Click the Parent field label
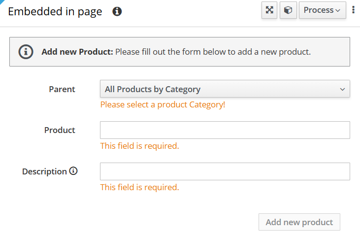Screen dimensions: 360x235 [x=62, y=89]
